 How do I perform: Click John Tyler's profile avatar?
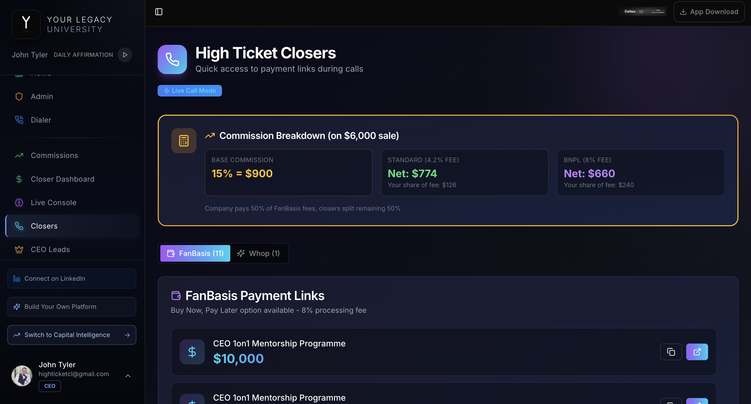pyautogui.click(x=22, y=376)
